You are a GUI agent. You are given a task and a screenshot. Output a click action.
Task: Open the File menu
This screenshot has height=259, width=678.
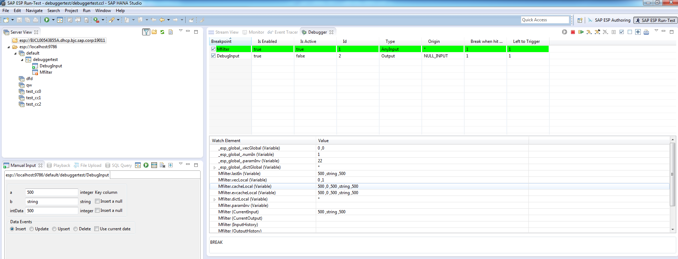pyautogui.click(x=6, y=11)
